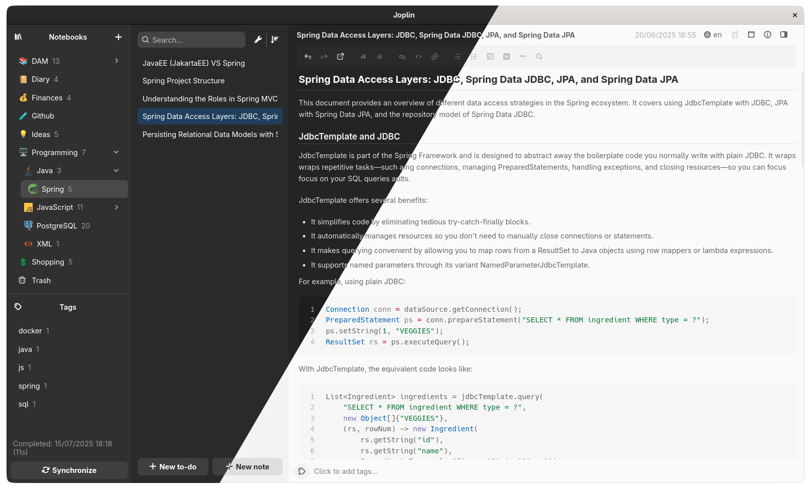Click the Synchronize button

(x=69, y=470)
